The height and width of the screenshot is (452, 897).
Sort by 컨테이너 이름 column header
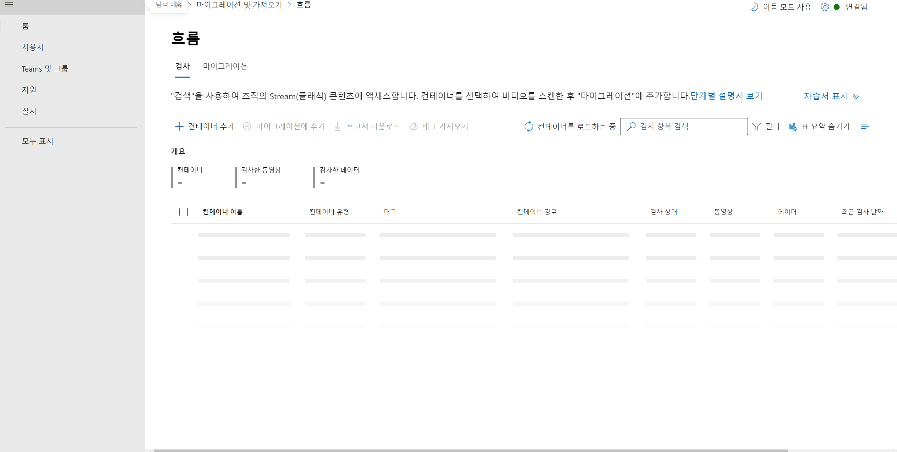pyautogui.click(x=223, y=212)
